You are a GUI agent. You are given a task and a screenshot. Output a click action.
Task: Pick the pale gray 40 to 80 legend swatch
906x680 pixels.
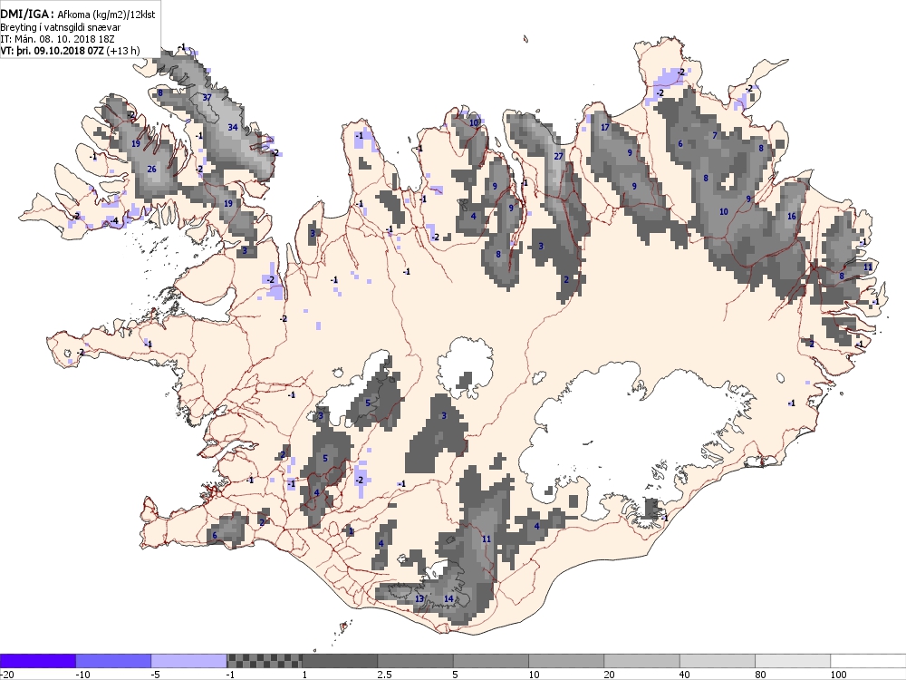pos(717,661)
